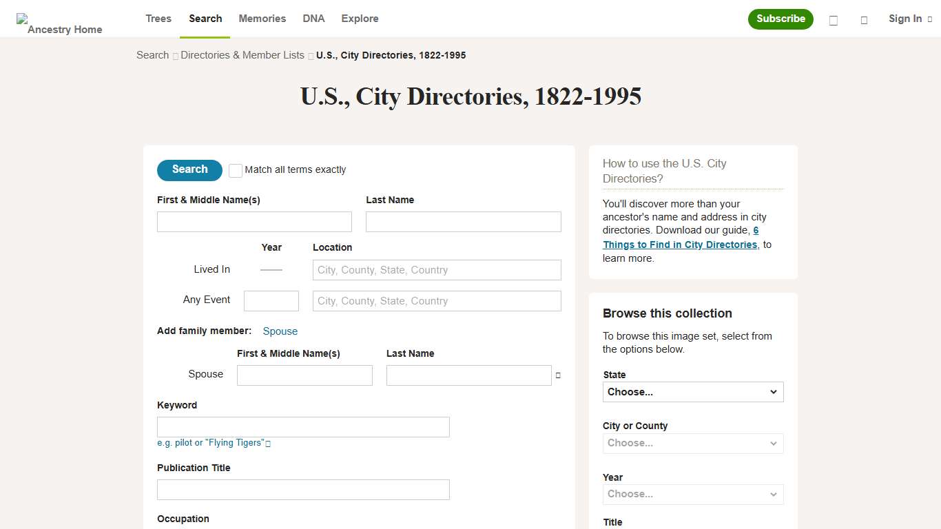941x529 pixels.
Task: Expand the Year browse dropdown
Action: [692, 494]
